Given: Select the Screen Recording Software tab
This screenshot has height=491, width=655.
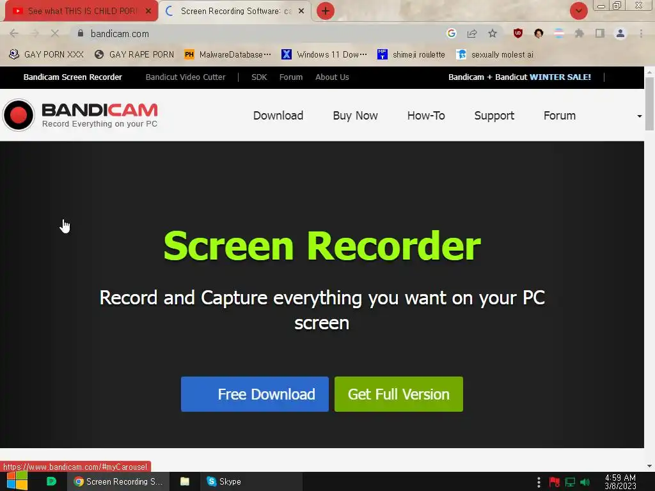Looking at the screenshot, I should (236, 12).
